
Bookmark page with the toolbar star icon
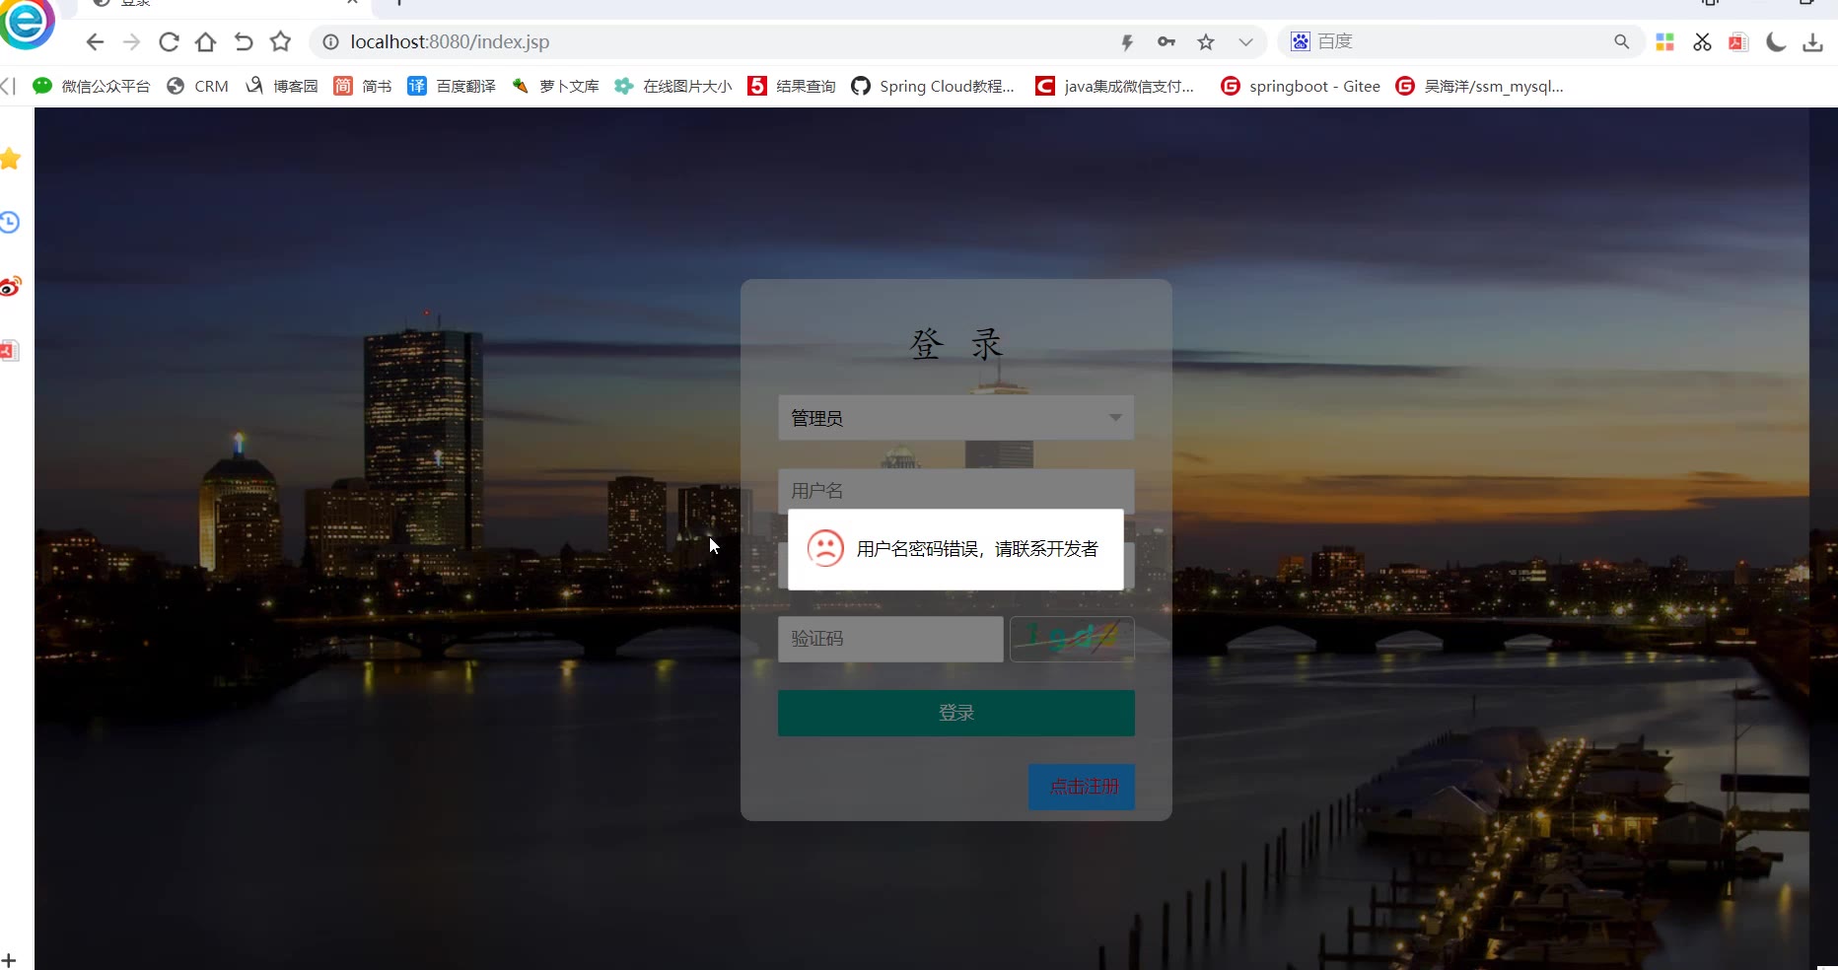pyautogui.click(x=281, y=41)
